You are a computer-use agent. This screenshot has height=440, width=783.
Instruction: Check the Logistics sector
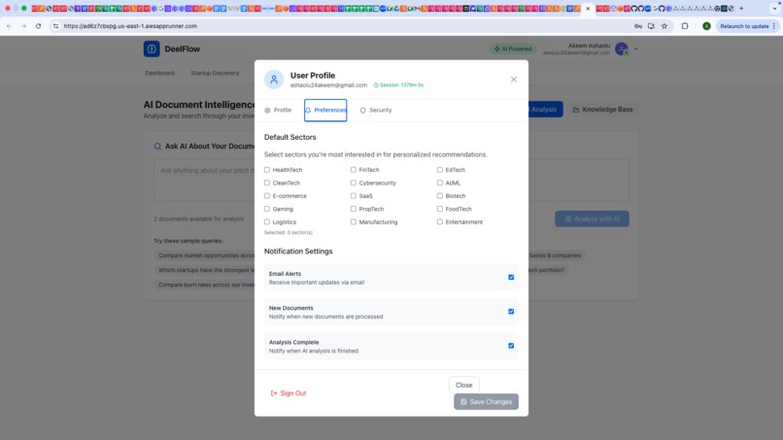[266, 221]
